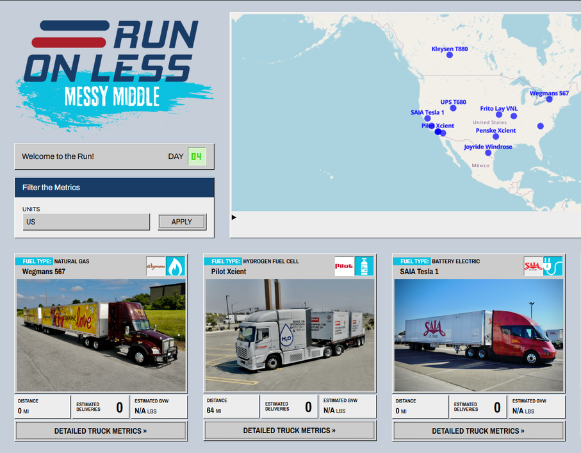Open Detailed Truck Metrics for Wegmans 567
This screenshot has height=453, width=581.
click(101, 431)
